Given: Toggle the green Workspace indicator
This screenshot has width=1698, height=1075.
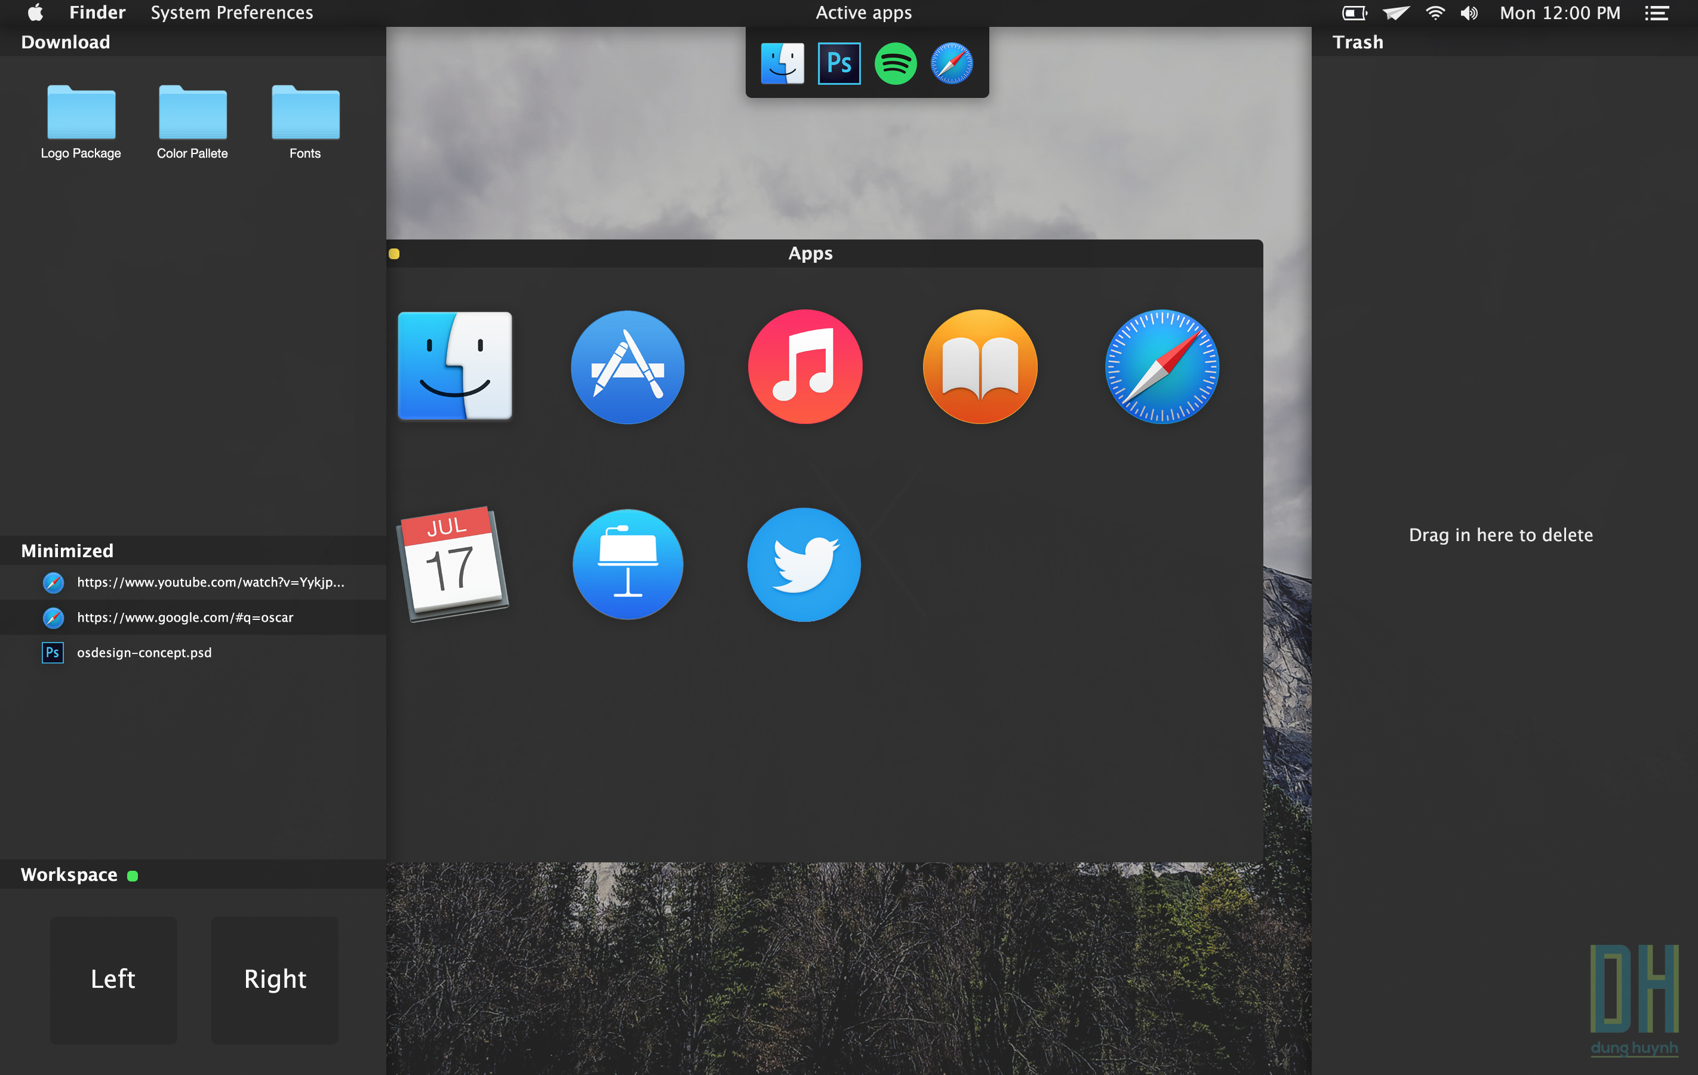Looking at the screenshot, I should click(x=133, y=876).
